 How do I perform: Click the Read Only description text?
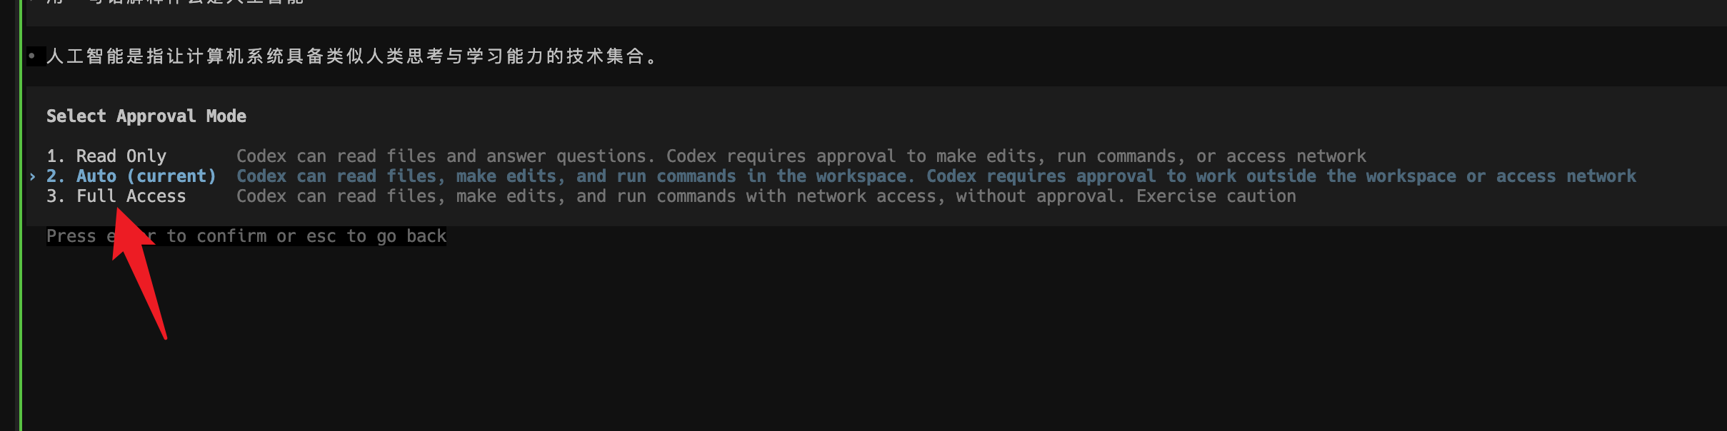pos(800,156)
